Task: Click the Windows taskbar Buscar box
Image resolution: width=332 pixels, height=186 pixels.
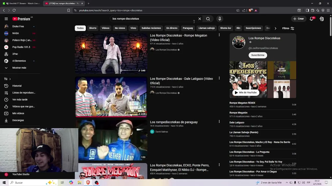Action: 34,183
